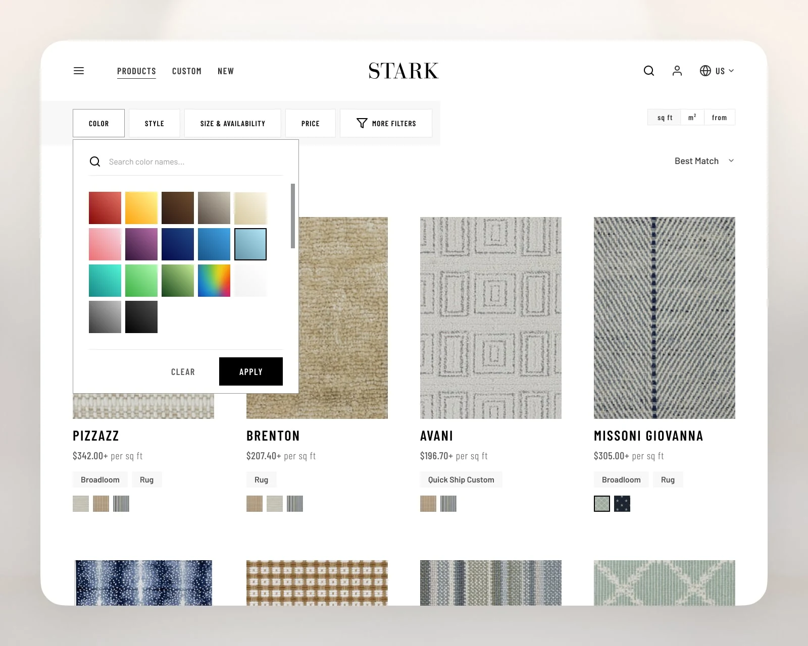Screen dimensions: 808x646
Task: Switch price units to sq ft
Action: click(x=665, y=117)
